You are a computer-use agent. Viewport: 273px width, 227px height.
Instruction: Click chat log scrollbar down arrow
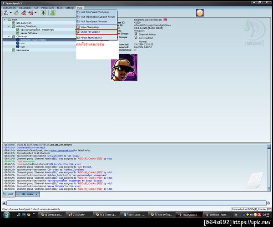(269, 189)
